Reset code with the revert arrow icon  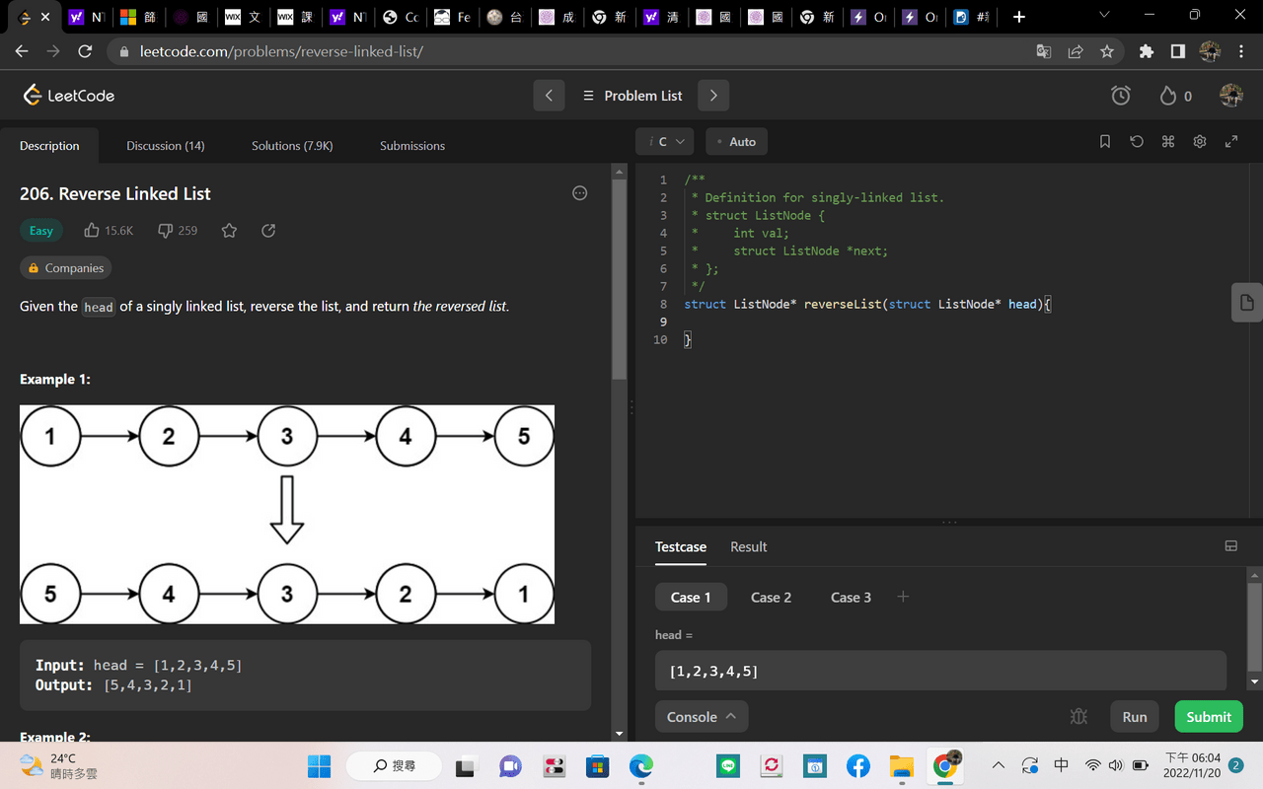(x=1137, y=142)
